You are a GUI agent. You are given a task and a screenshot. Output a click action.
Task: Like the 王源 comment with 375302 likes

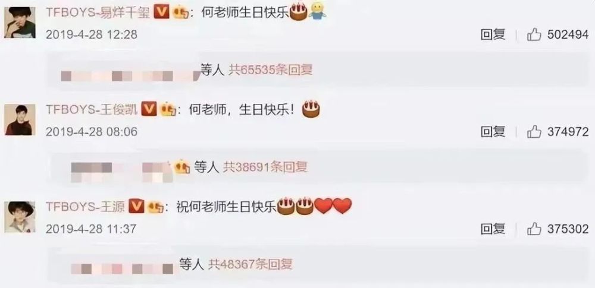[534, 229]
